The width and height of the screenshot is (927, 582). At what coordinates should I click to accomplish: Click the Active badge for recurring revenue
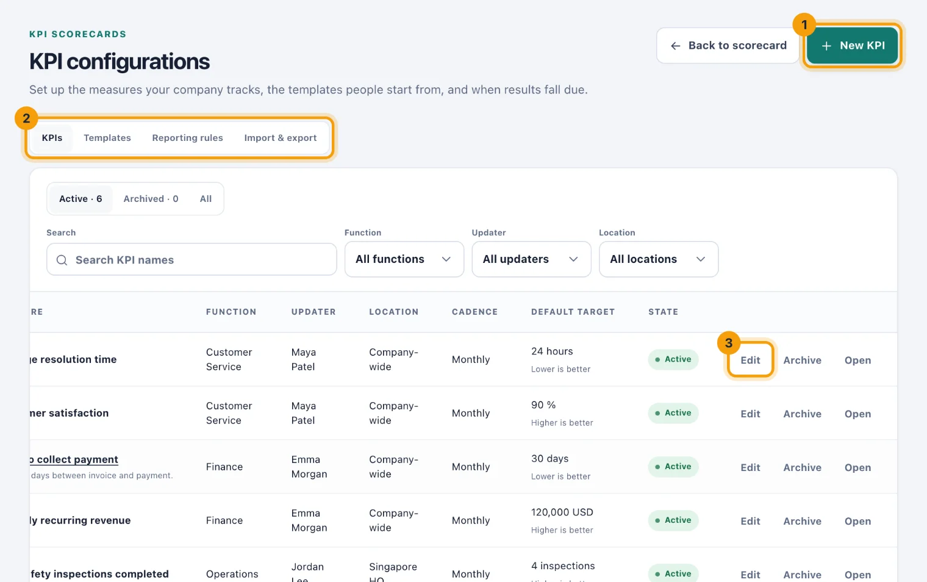[673, 520]
